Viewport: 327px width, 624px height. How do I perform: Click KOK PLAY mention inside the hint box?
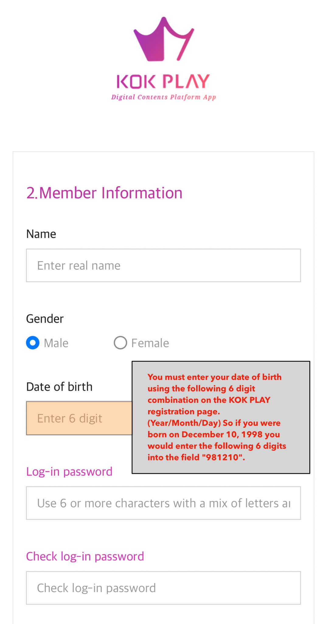(x=249, y=400)
